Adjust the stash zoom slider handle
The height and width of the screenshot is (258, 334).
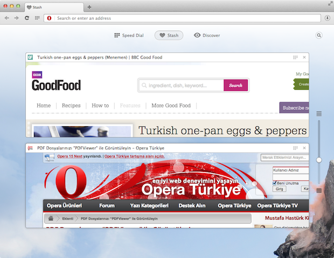pyautogui.click(x=319, y=160)
